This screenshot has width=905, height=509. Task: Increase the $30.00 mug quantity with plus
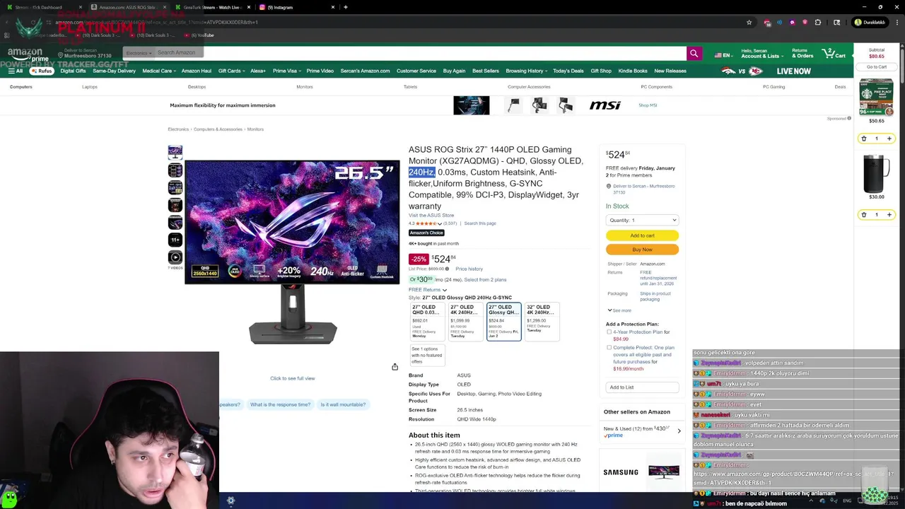coord(889,215)
